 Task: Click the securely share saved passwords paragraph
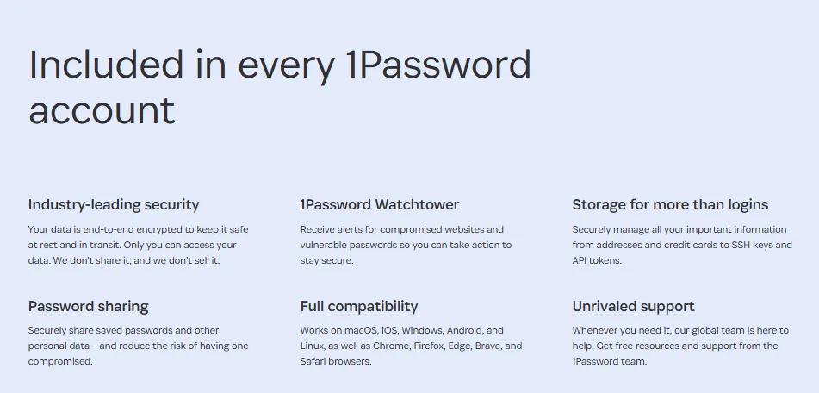[x=139, y=346]
